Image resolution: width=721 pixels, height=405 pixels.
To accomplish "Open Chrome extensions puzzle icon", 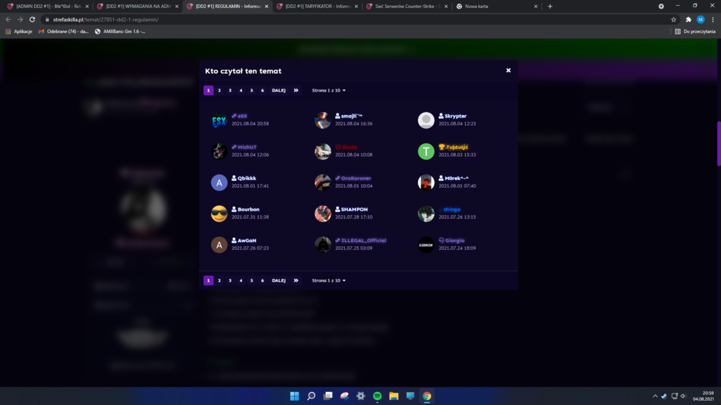I will pos(689,19).
